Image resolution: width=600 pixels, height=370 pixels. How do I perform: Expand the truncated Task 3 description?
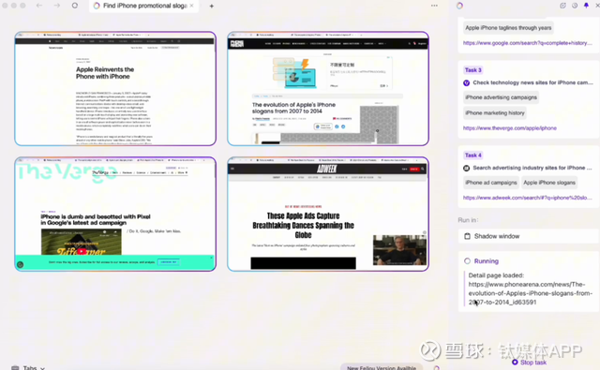[x=533, y=82]
